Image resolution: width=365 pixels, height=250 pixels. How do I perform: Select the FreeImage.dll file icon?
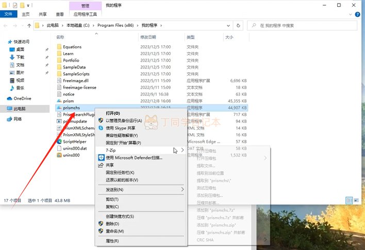point(59,81)
